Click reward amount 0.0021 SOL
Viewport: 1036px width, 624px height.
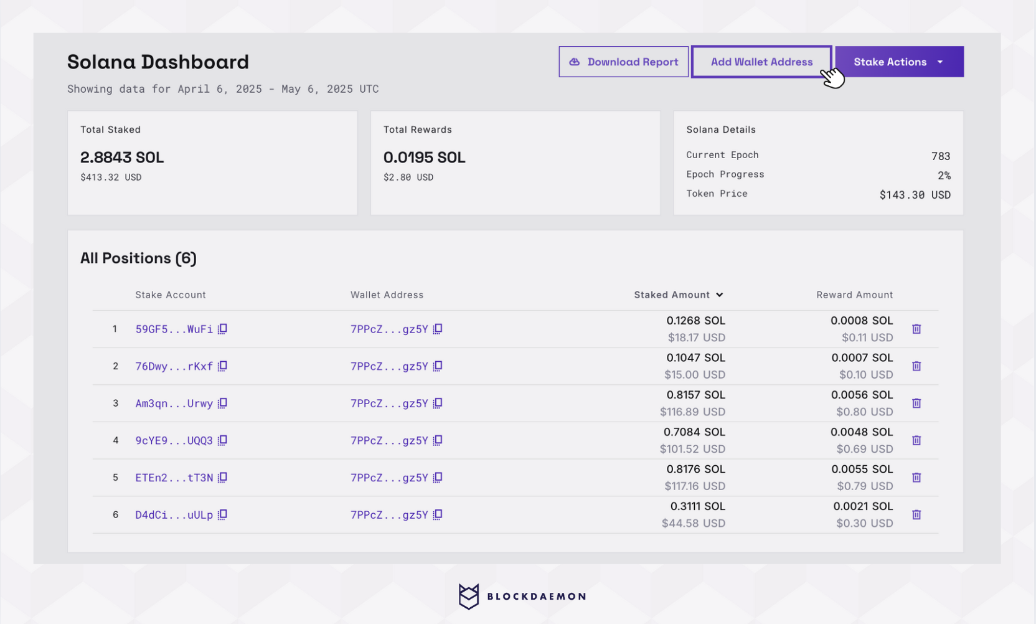(x=863, y=506)
